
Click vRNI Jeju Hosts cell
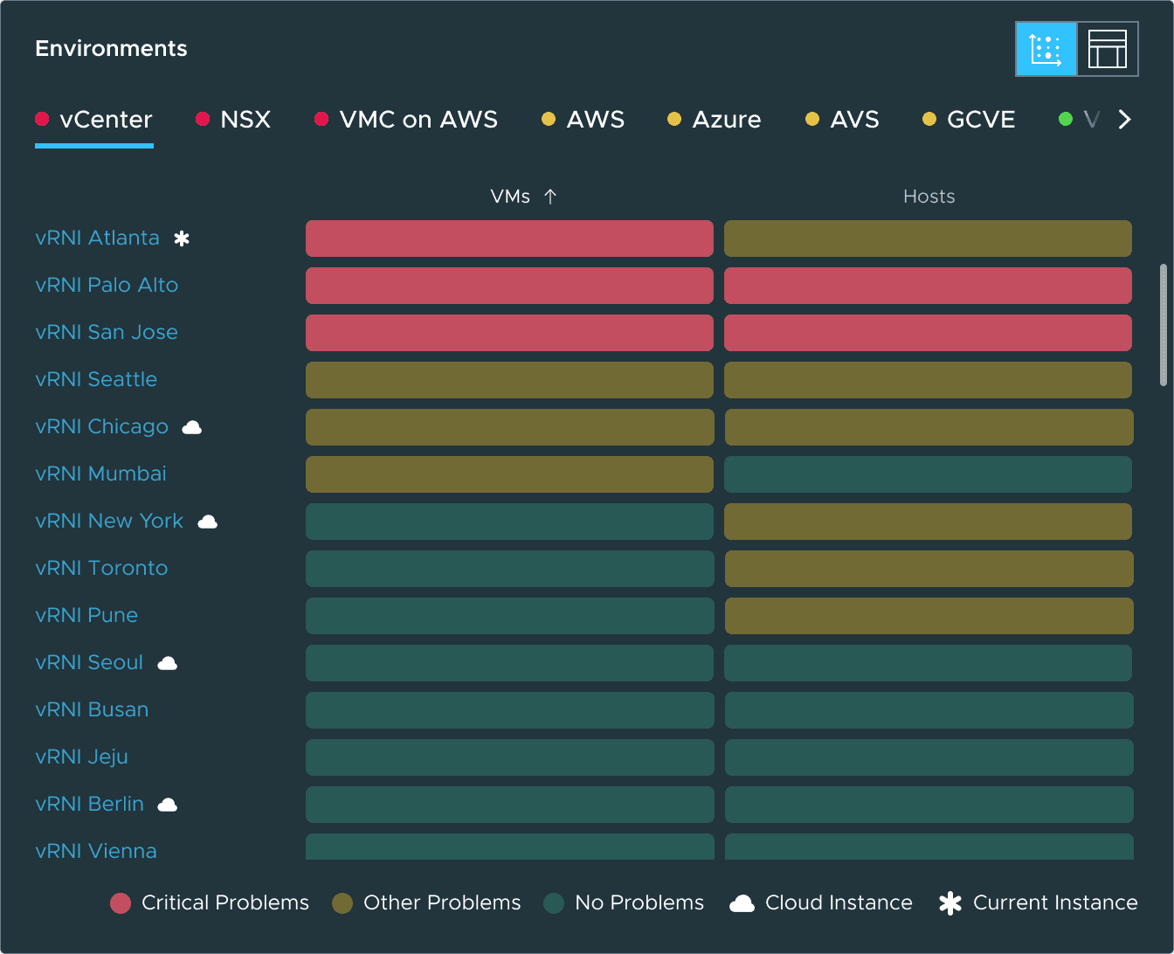point(929,757)
